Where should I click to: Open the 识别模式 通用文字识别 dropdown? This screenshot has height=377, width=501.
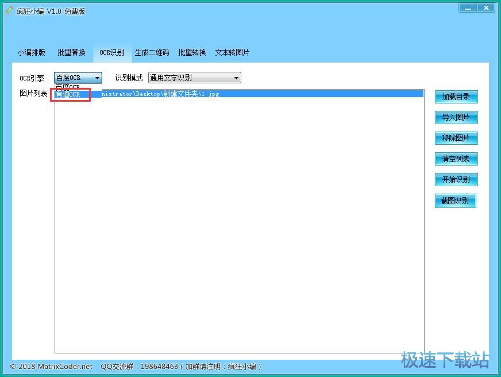coord(195,78)
